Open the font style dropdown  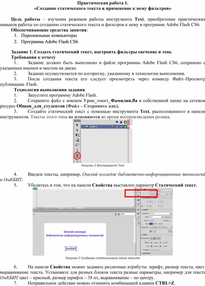tap(157, 217)
